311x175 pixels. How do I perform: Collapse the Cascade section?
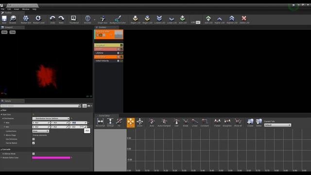coord(1,149)
